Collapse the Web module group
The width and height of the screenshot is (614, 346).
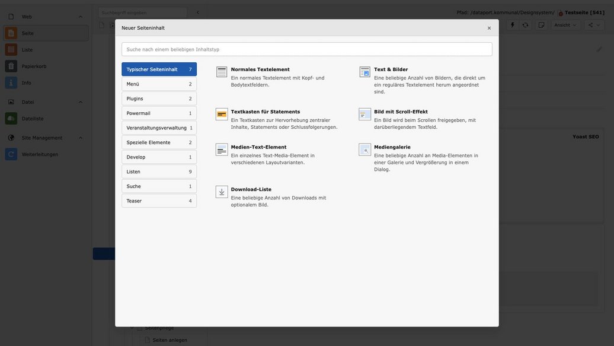pos(81,17)
